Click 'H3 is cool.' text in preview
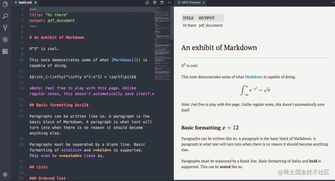 pyautogui.click(x=190, y=66)
